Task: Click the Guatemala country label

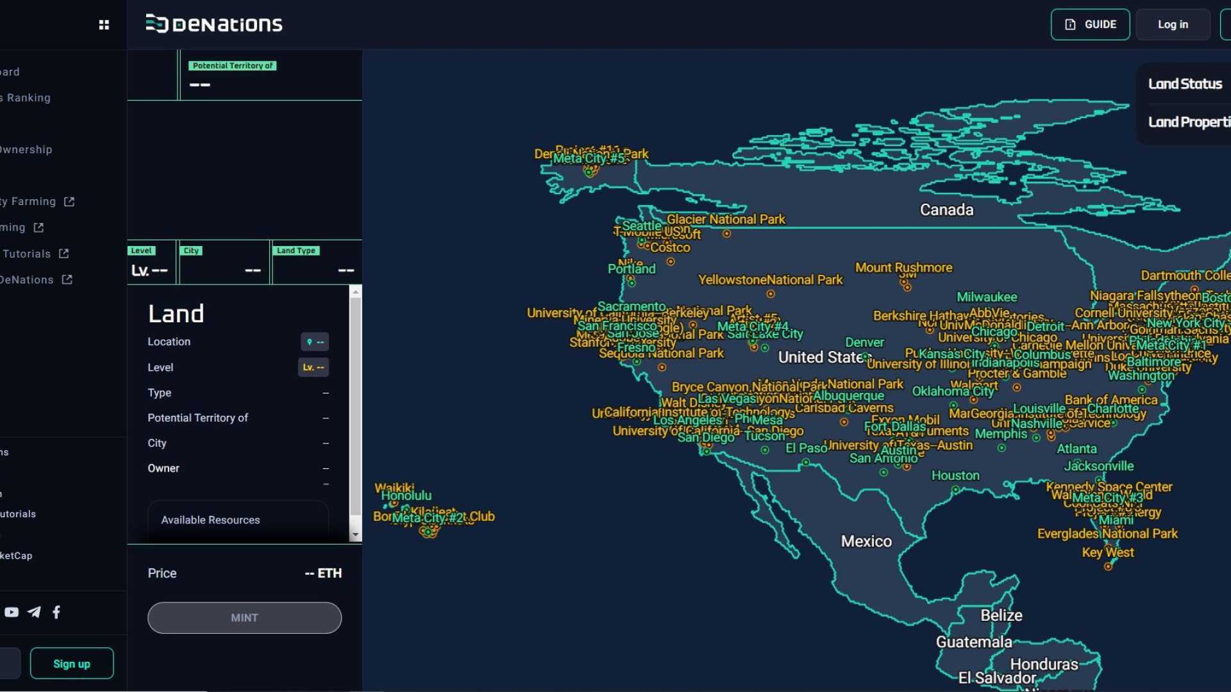Action: pyautogui.click(x=974, y=642)
